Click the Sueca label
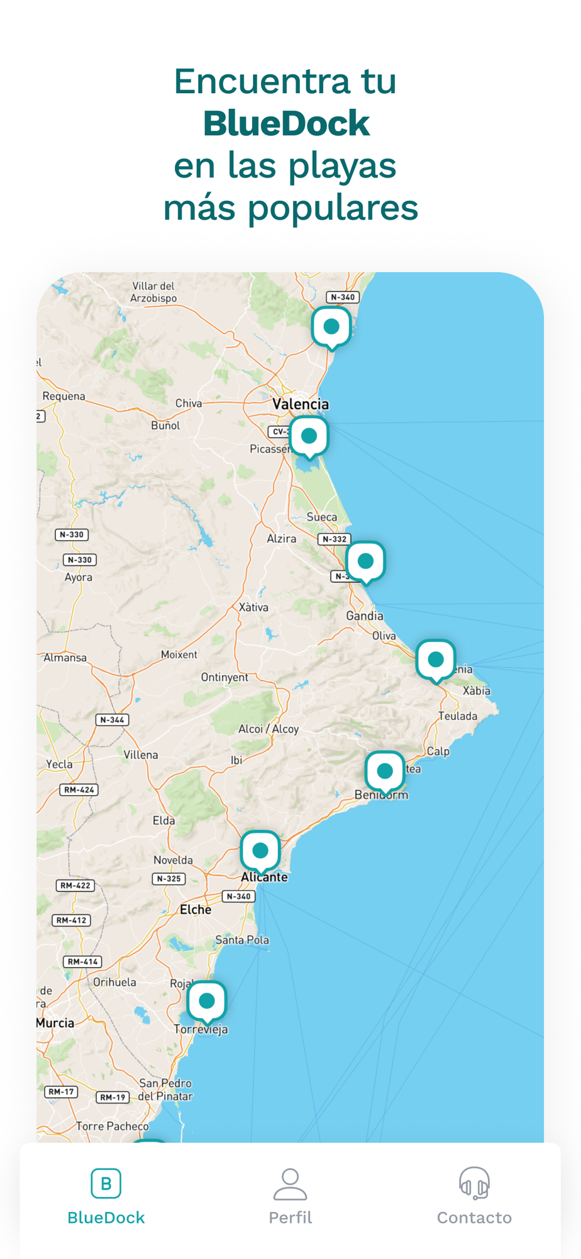581x1259 pixels. (322, 517)
